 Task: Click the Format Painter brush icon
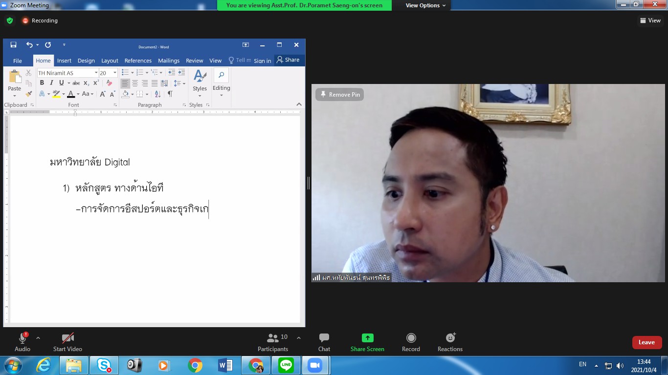pyautogui.click(x=28, y=94)
